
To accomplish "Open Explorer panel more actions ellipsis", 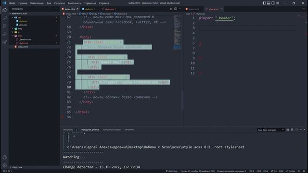I will [x=56, y=9].
